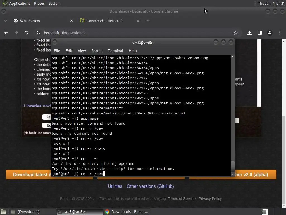The width and height of the screenshot is (286, 215).
Task: Click terminal scrollbar down arrow
Action: click(233, 175)
